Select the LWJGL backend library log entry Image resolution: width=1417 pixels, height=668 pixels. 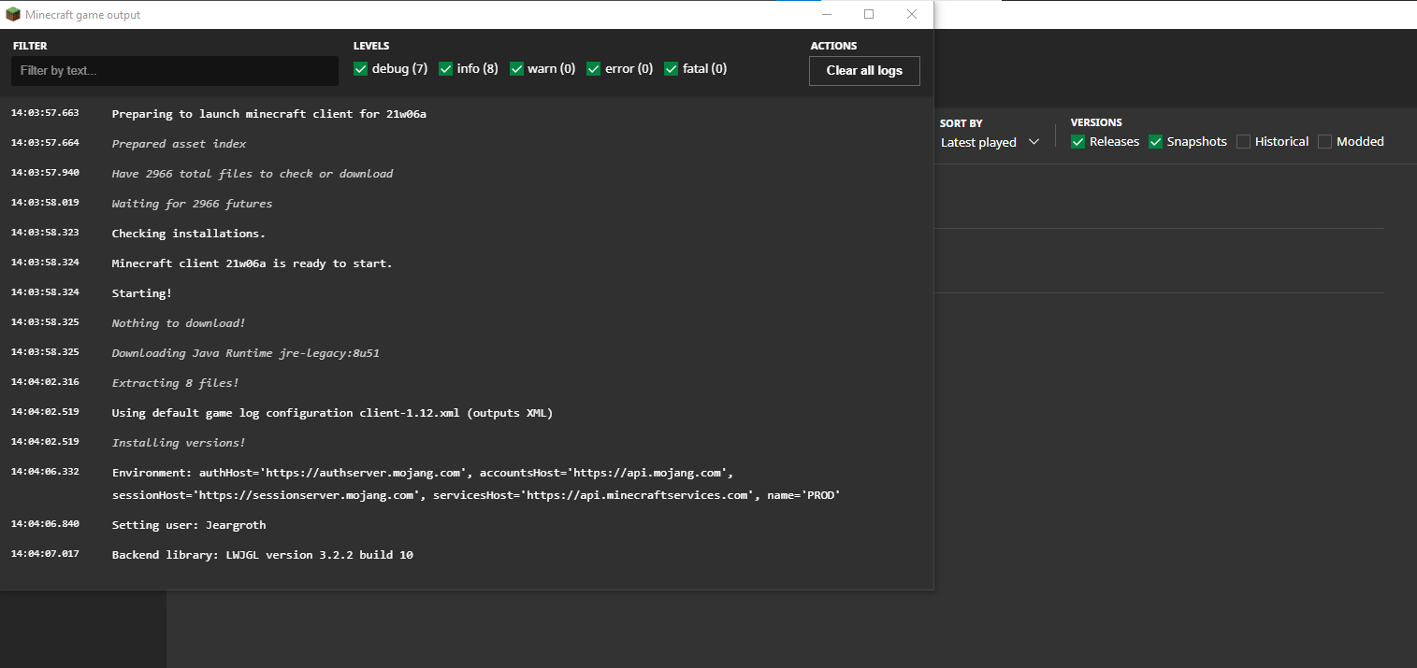pos(262,555)
